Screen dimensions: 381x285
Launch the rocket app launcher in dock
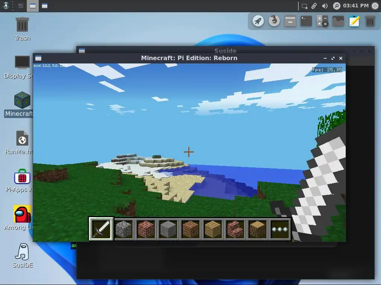click(x=258, y=21)
